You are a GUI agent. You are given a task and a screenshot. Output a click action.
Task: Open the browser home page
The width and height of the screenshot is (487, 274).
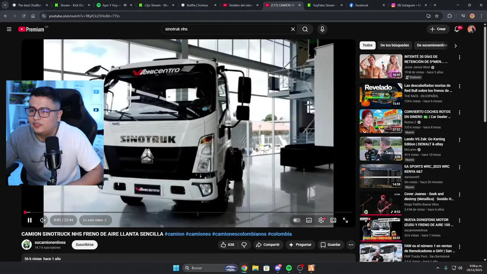(33, 16)
